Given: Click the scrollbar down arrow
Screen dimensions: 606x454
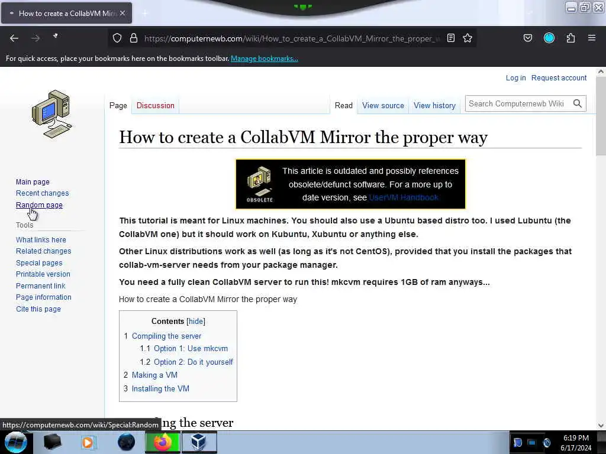Looking at the screenshot, I should [601, 426].
